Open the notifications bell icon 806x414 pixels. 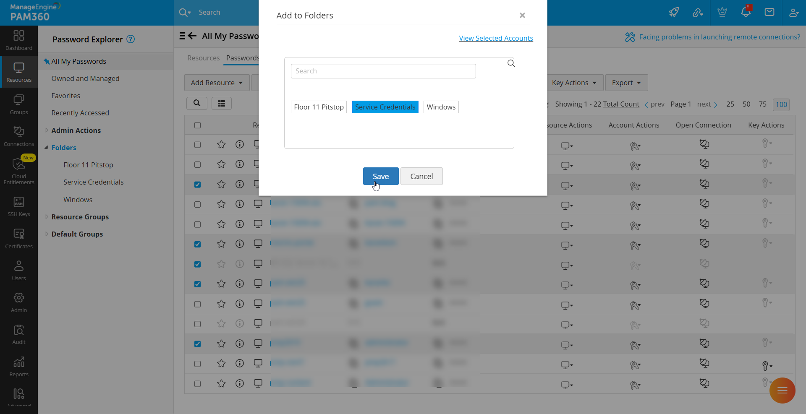[x=746, y=11]
